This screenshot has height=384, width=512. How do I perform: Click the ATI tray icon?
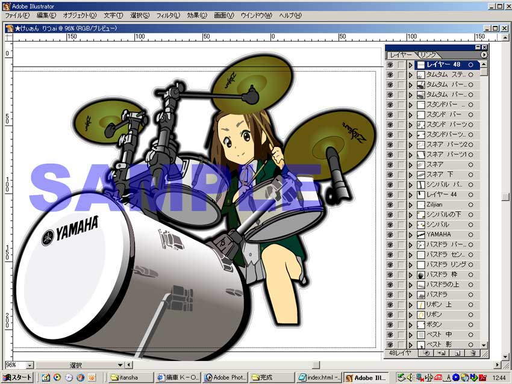[438, 378]
